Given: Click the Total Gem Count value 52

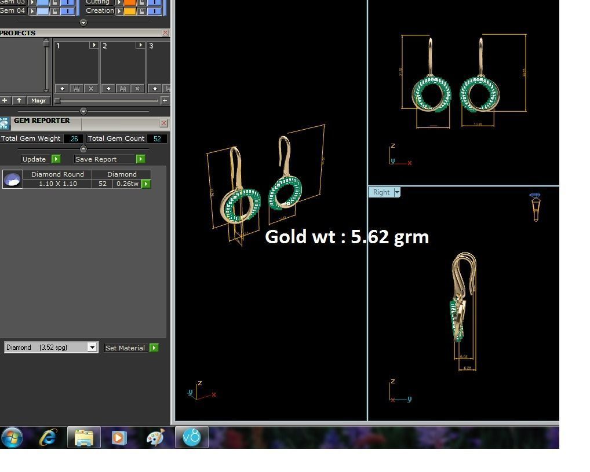Looking at the screenshot, I should pos(157,138).
